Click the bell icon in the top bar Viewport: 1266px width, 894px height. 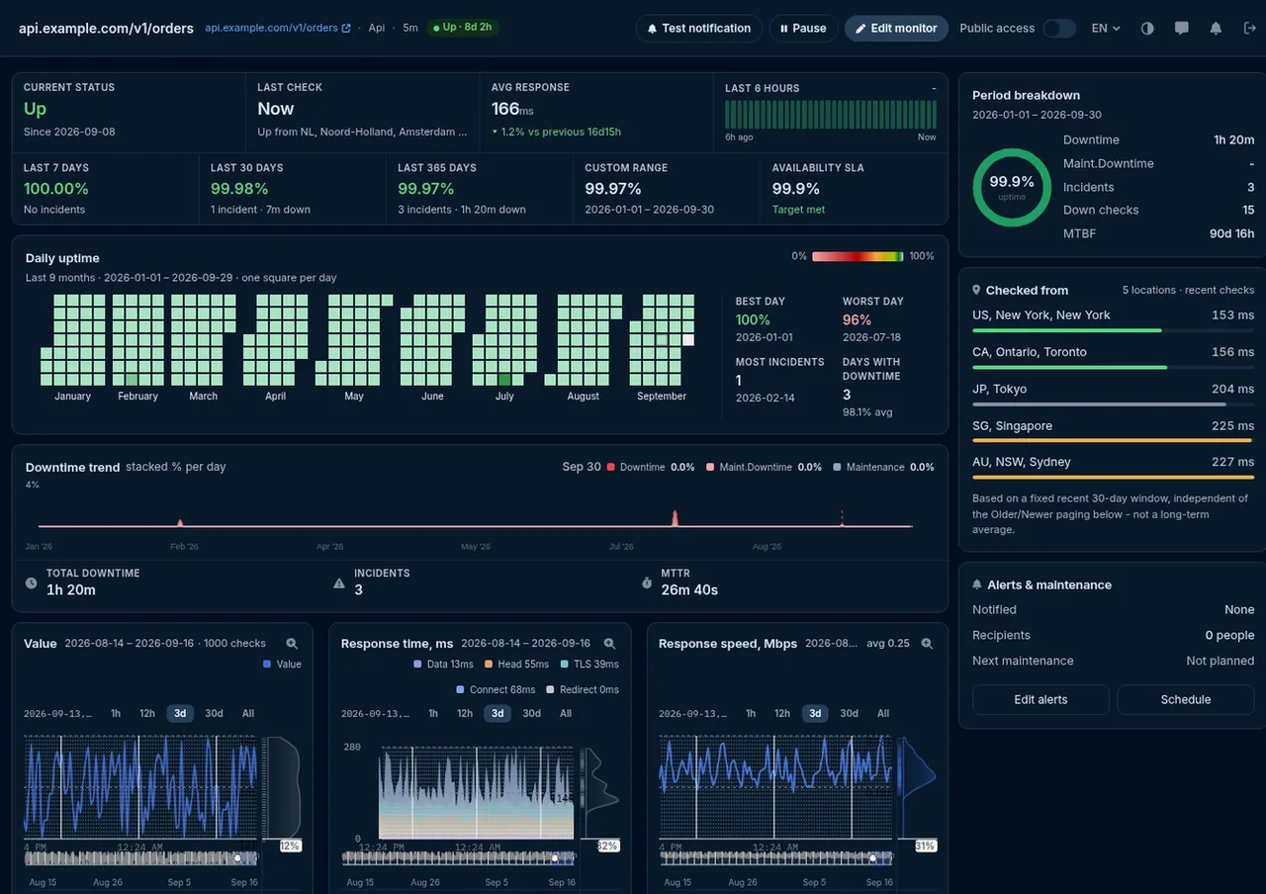1216,29
